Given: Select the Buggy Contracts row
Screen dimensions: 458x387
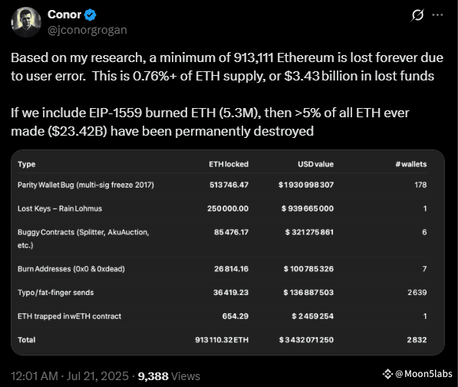Looking at the screenshot, I should [x=222, y=238].
